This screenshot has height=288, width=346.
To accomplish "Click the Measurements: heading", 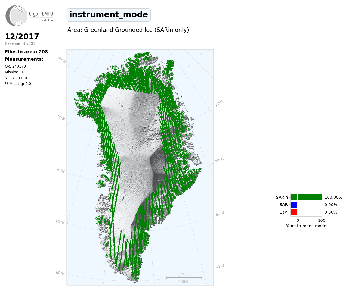I will 24,59.
